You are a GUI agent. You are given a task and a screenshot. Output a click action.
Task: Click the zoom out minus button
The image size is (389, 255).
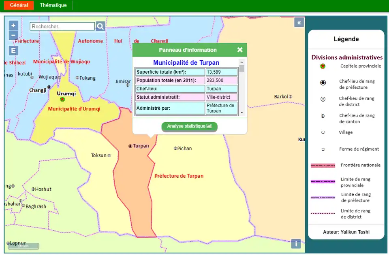tap(13, 35)
